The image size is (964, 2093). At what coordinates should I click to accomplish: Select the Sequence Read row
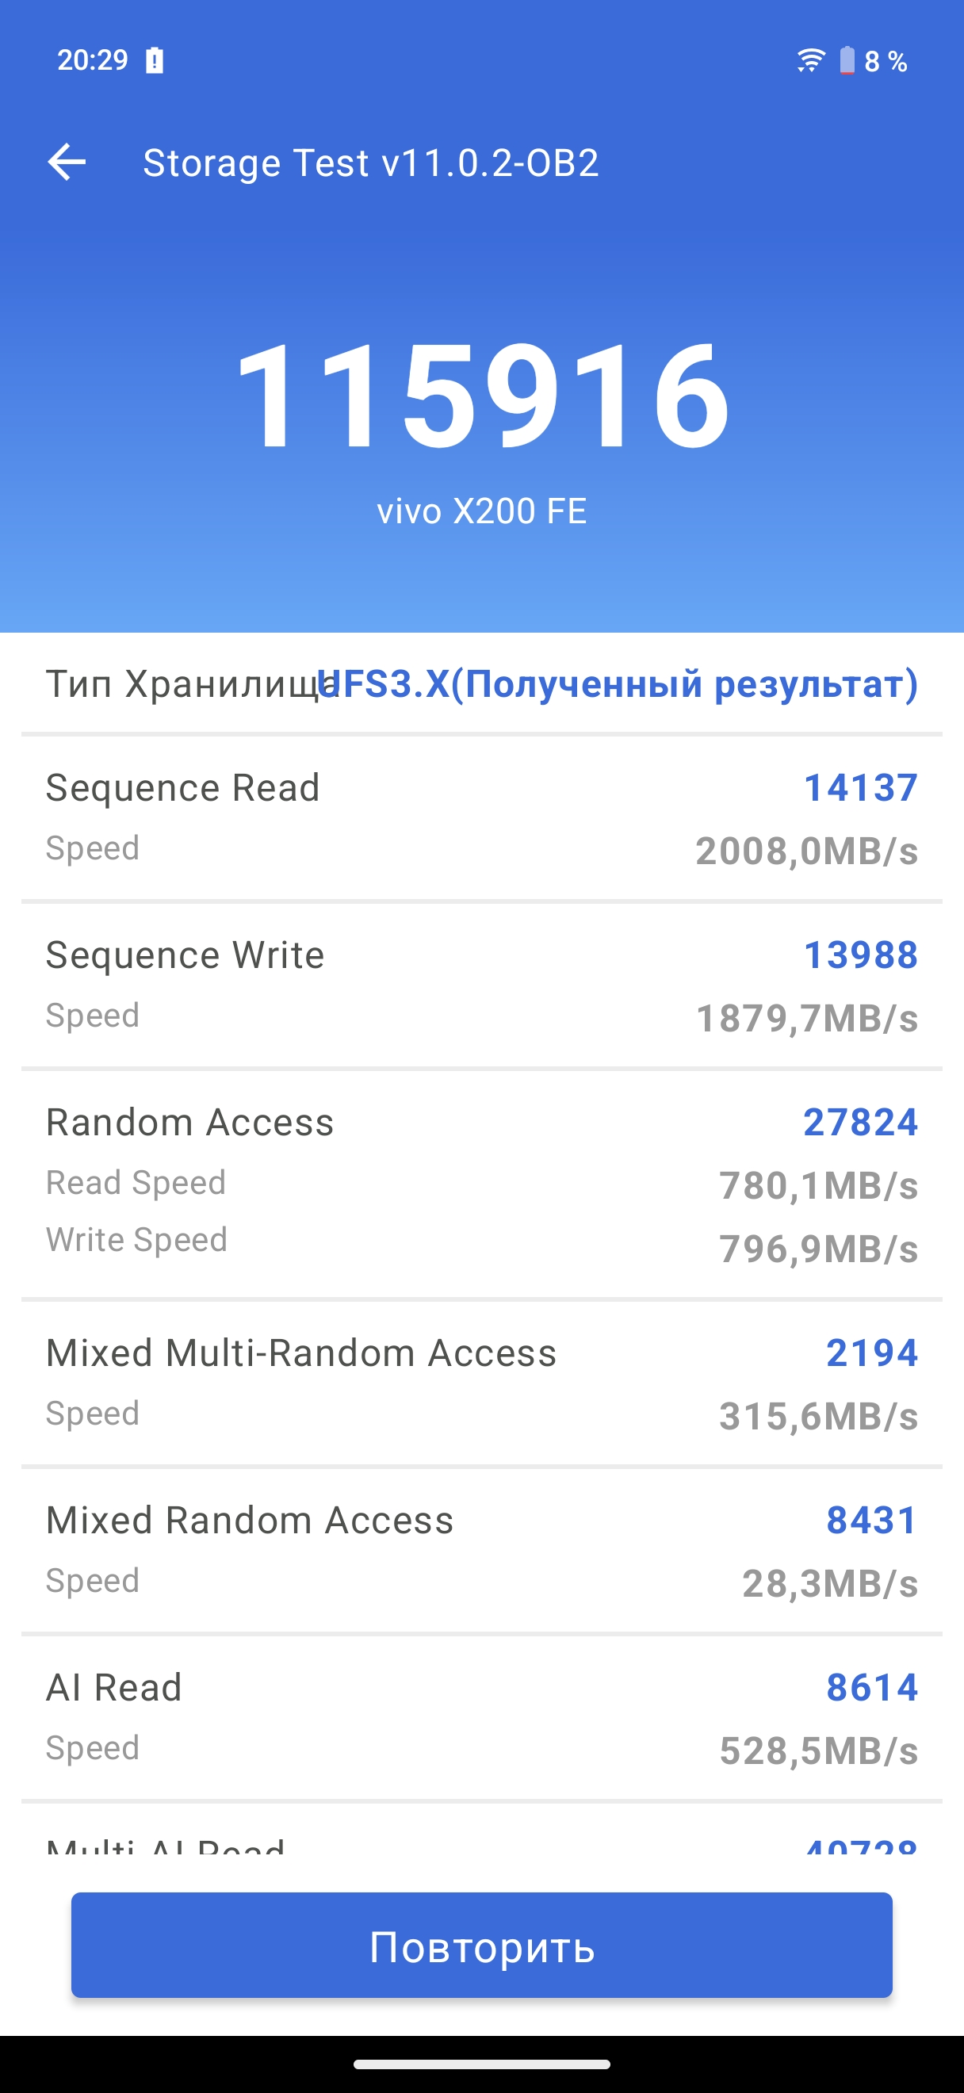(481, 817)
